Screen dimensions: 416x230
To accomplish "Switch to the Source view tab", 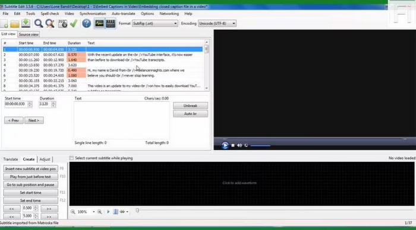I will click(29, 34).
